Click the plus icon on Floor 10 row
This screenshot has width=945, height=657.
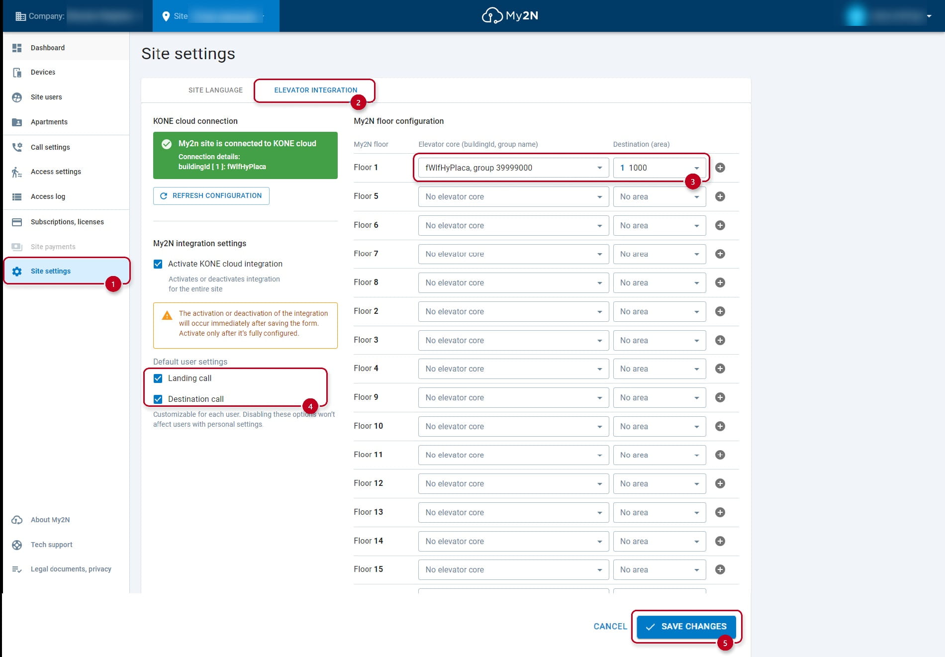pyautogui.click(x=720, y=426)
